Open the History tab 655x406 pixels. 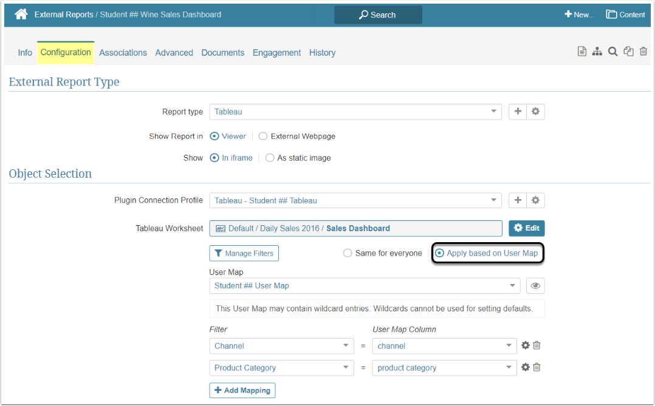(322, 53)
